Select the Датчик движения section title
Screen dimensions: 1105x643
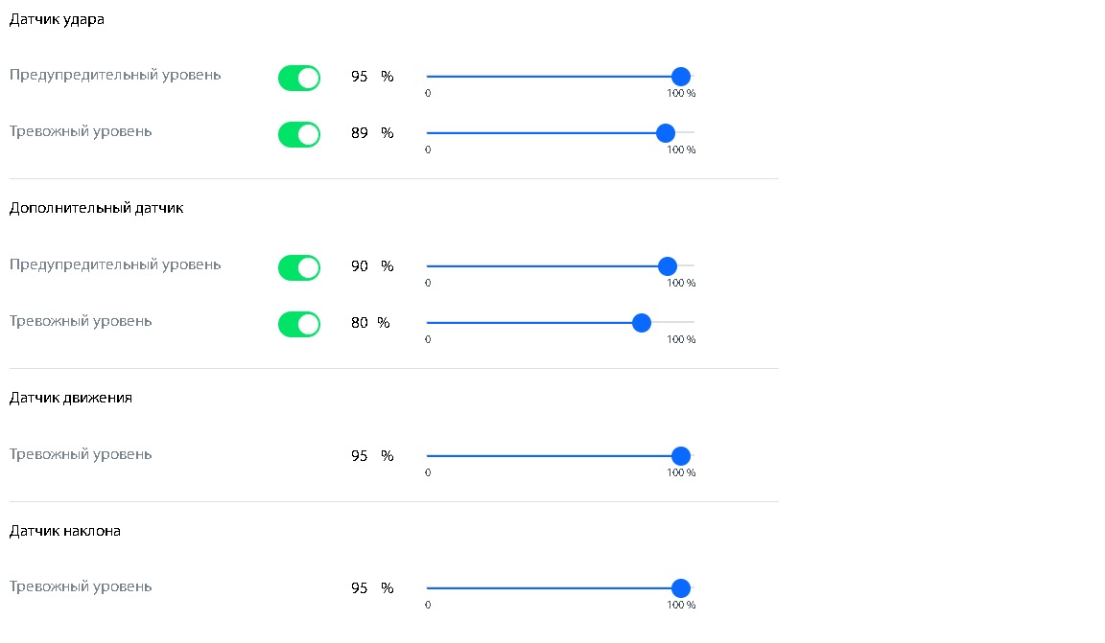[71, 398]
